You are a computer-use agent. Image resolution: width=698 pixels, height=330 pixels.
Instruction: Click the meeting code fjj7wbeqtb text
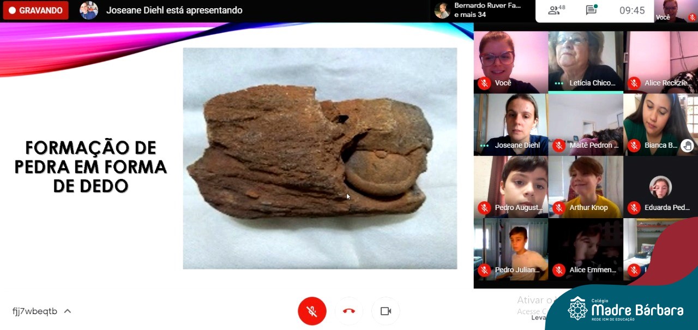[x=35, y=311]
